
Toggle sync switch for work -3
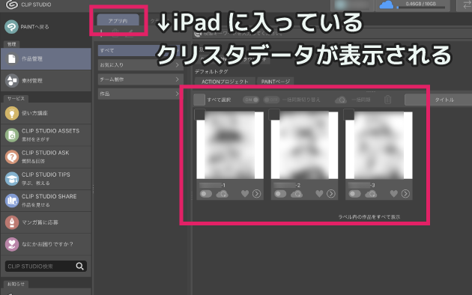click(x=354, y=194)
